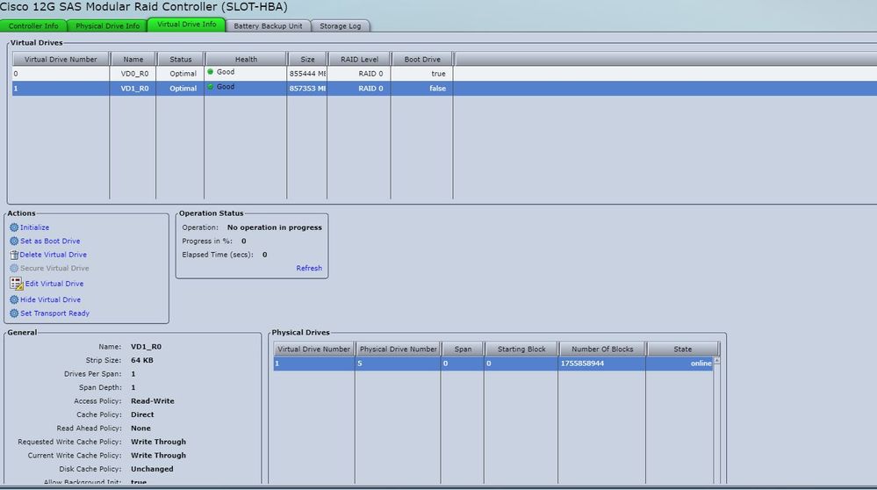The height and width of the screenshot is (490, 877).
Task: Sort by the Status column header
Action: coord(181,60)
